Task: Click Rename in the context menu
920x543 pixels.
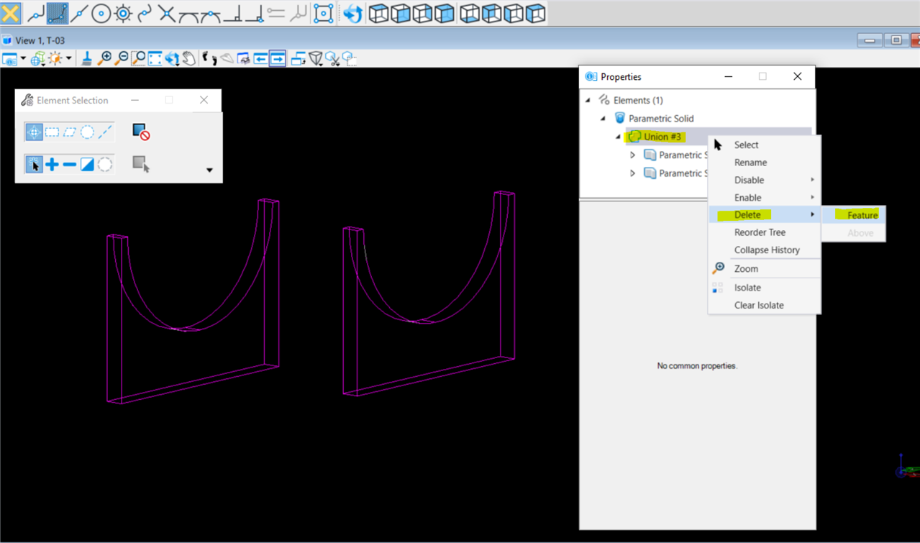Action: pos(750,162)
